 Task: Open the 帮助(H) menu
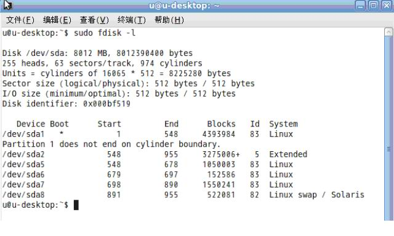(169, 20)
